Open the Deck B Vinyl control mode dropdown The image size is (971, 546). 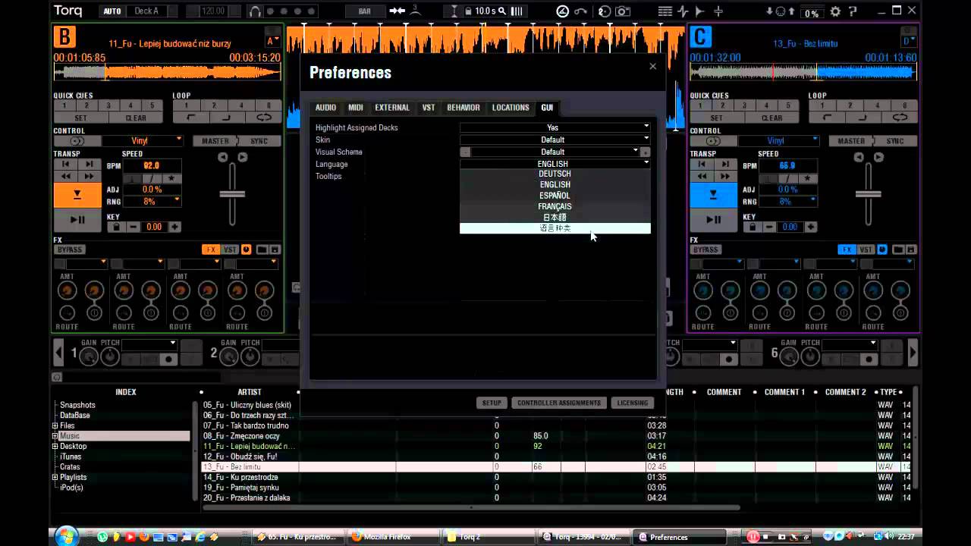(143, 141)
